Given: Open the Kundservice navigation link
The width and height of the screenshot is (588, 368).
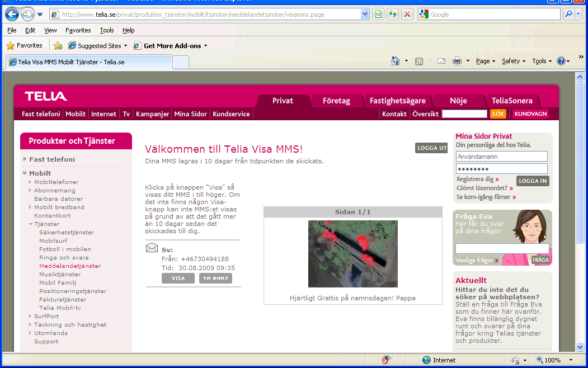Looking at the screenshot, I should pyautogui.click(x=232, y=114).
